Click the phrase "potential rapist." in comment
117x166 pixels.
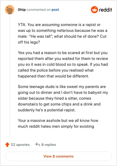pyautogui.click(x=61, y=110)
